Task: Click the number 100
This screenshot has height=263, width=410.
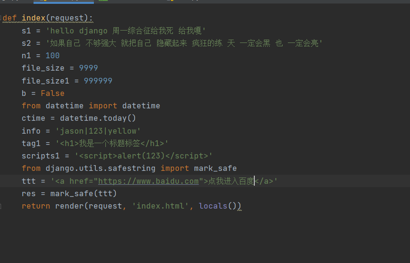Action: point(53,55)
